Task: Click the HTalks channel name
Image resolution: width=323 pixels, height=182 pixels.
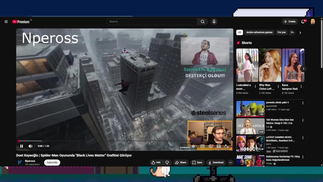Action: coord(269,164)
